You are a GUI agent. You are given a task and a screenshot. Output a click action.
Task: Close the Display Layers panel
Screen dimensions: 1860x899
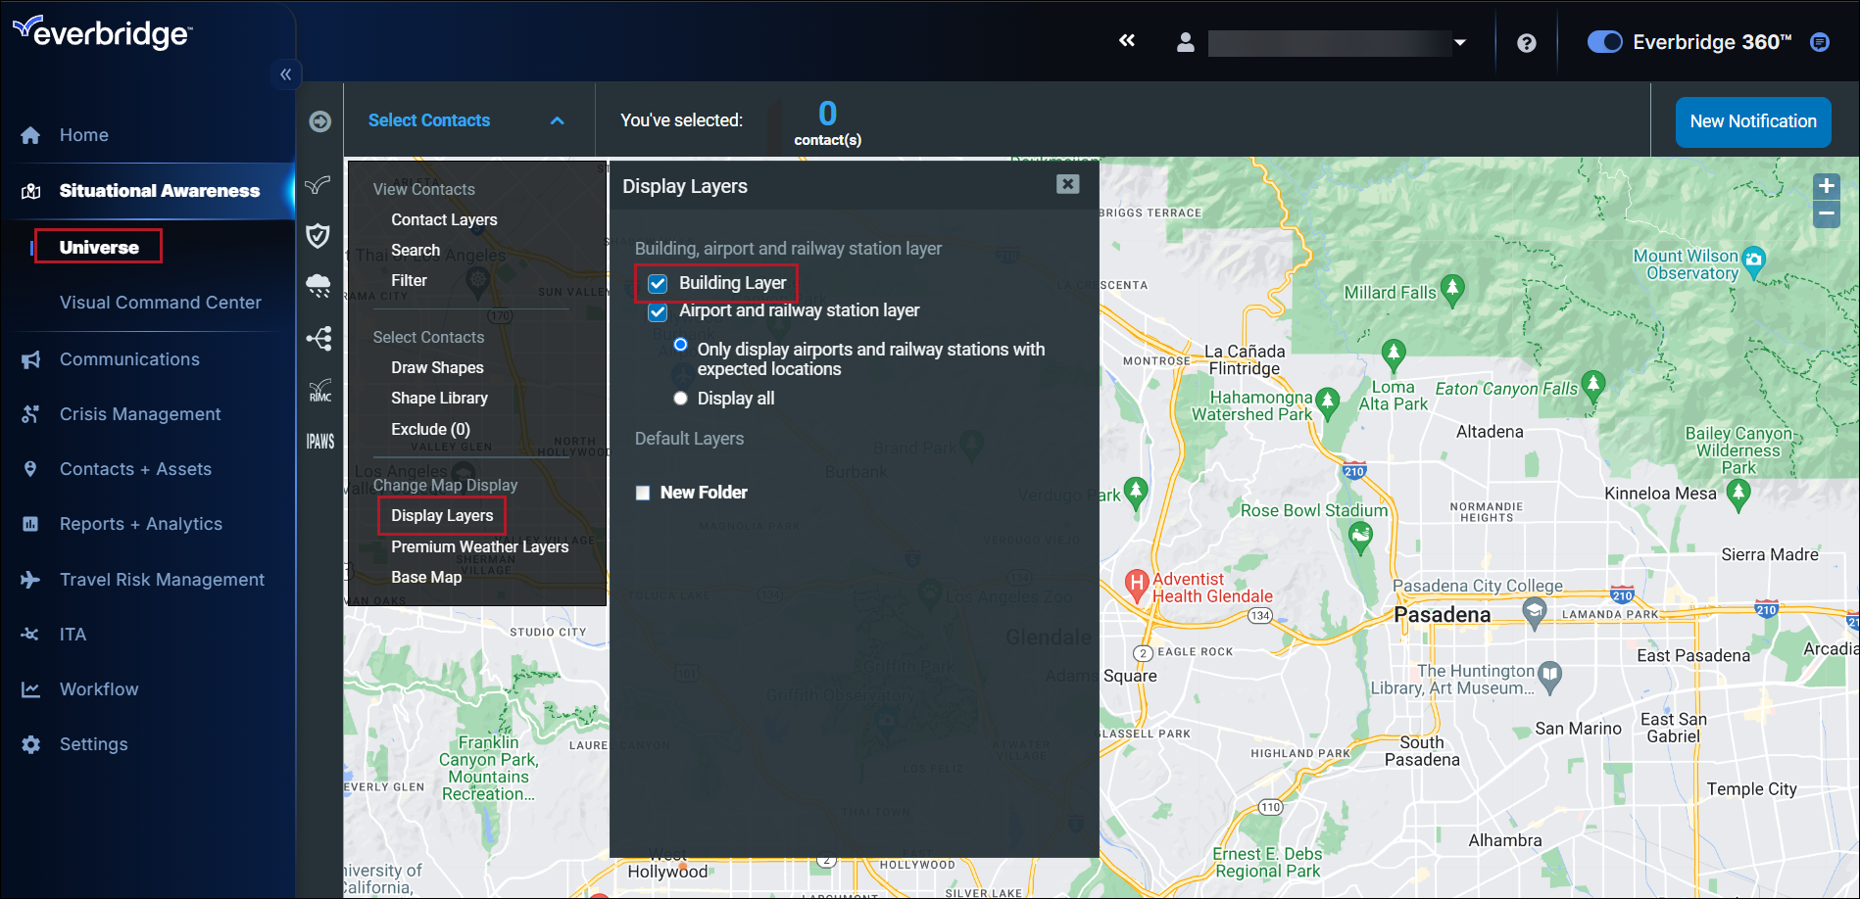point(1068,184)
